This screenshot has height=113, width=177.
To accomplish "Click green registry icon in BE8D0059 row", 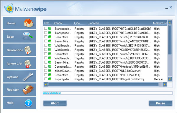I will (x=50, y=62).
